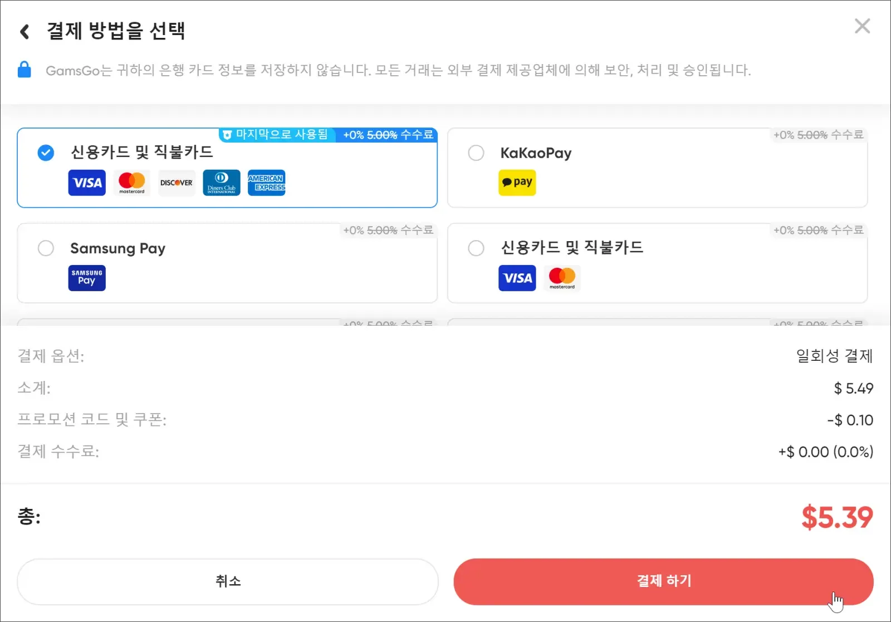Click the American Express logo
This screenshot has height=622, width=891.
tap(267, 183)
